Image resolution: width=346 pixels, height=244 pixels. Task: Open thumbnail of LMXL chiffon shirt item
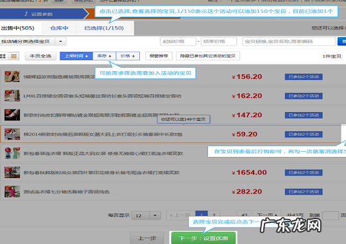pyautogui.click(x=12, y=95)
